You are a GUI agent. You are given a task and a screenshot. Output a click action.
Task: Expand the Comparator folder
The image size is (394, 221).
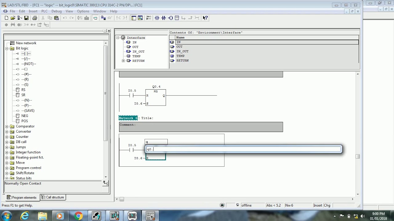7,126
